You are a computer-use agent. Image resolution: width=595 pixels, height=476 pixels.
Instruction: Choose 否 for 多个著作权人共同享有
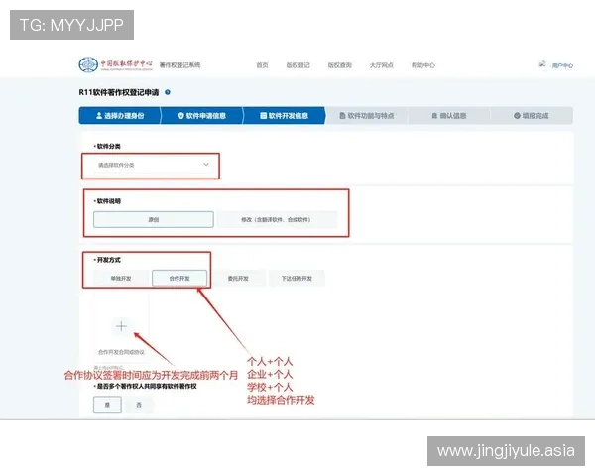[139, 405]
